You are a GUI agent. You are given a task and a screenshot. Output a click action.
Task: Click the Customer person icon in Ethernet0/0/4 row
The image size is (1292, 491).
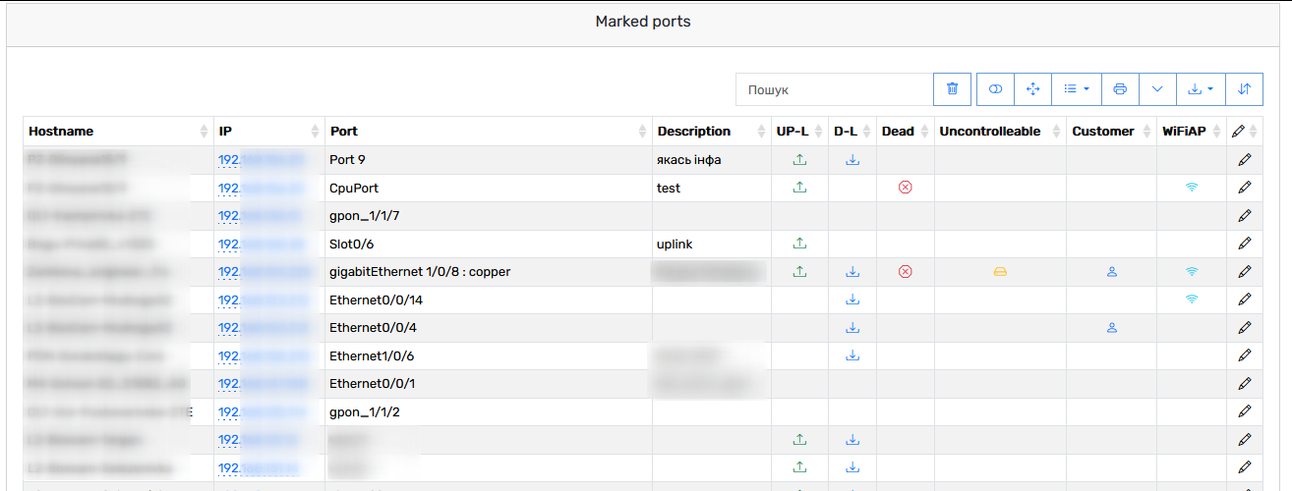click(x=1112, y=328)
